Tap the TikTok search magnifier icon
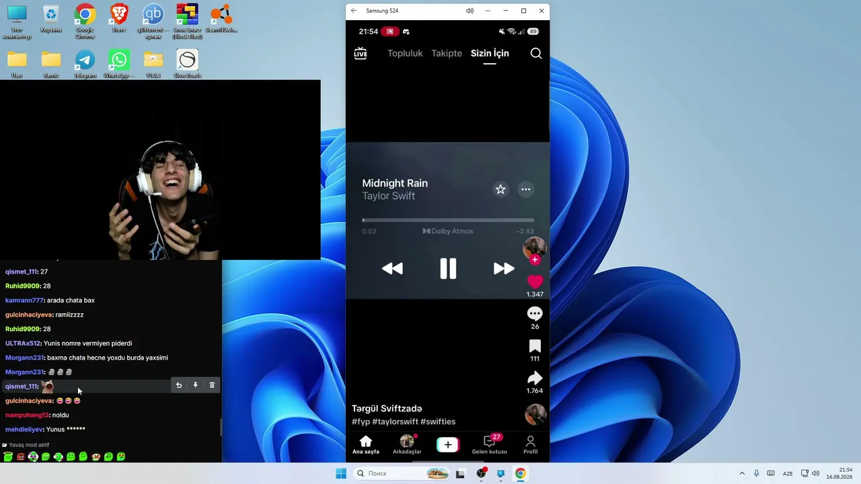 (x=536, y=54)
